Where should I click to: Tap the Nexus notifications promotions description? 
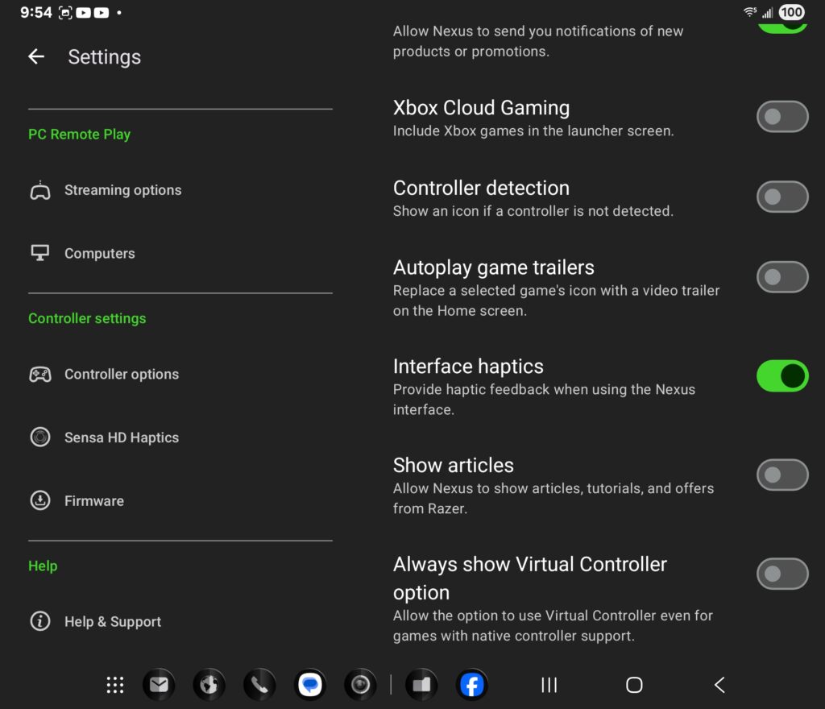tap(537, 41)
